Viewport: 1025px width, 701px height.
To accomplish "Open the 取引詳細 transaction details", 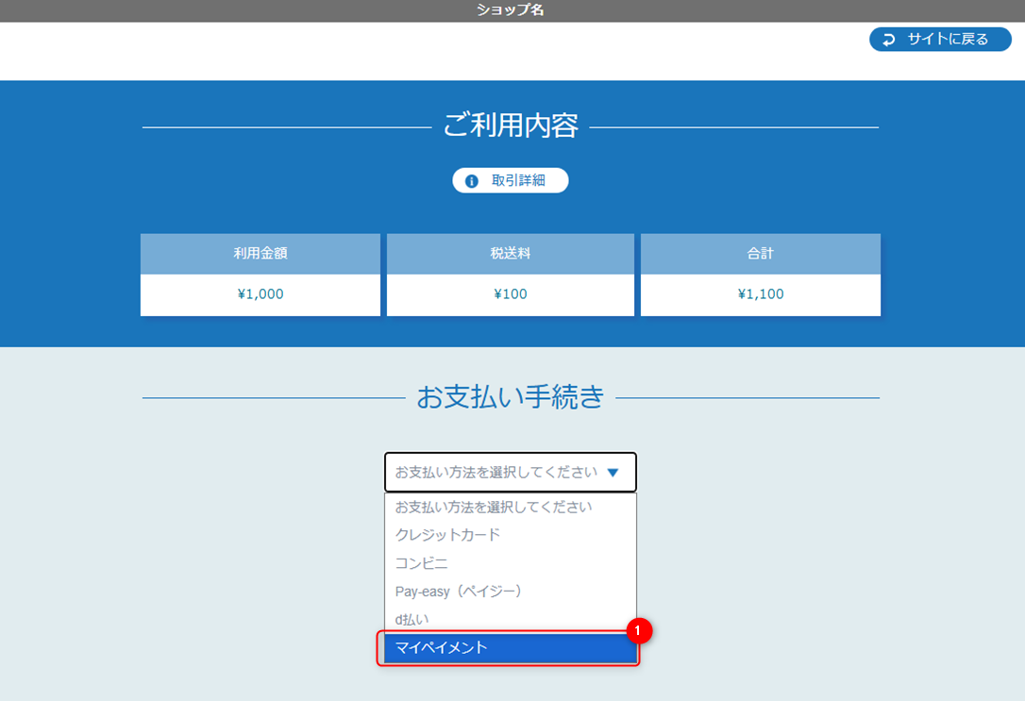I will tap(510, 180).
